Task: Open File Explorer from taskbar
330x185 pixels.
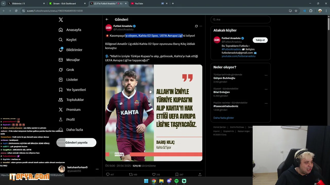Action: (161, 181)
